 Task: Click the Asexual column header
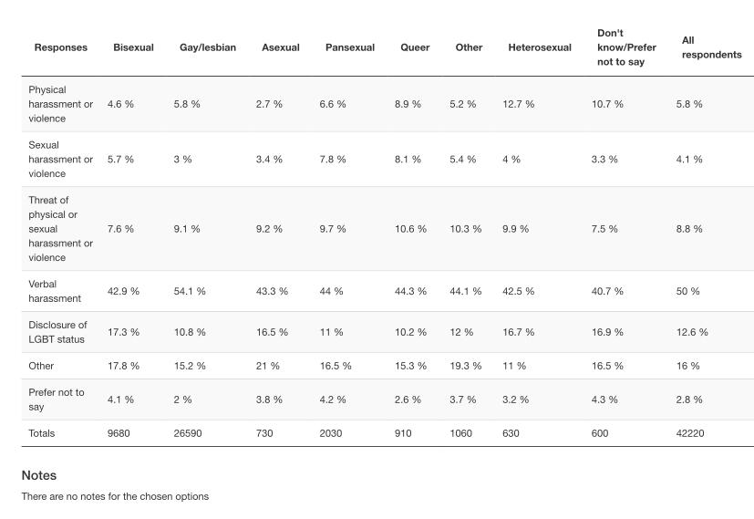tap(280, 47)
